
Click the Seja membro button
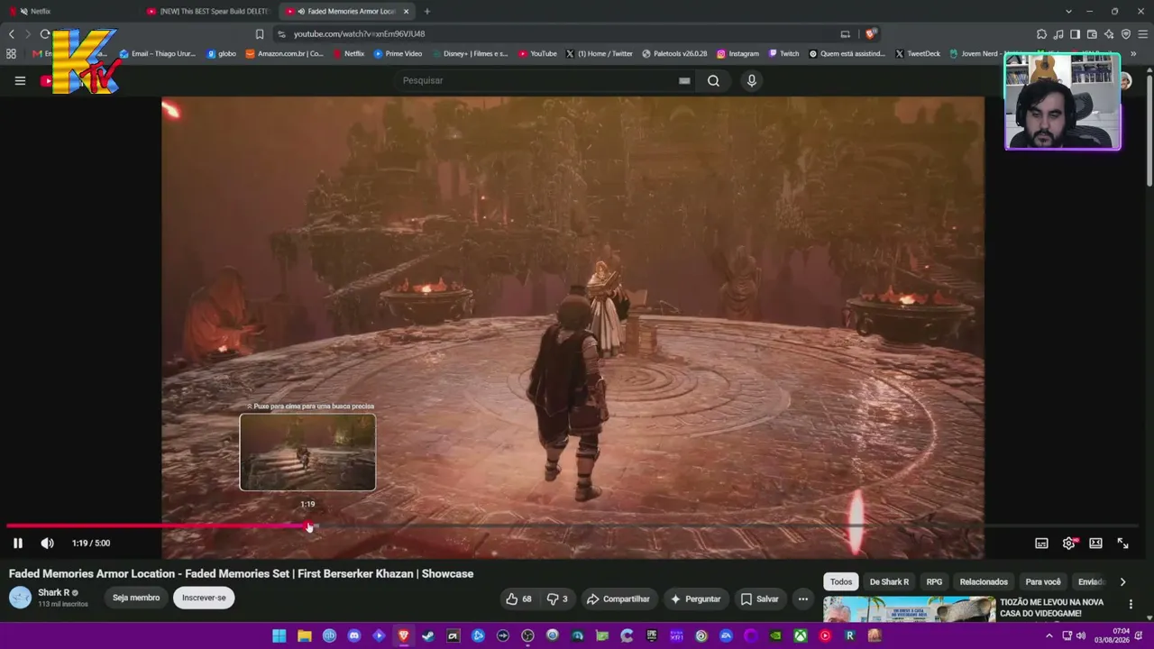[x=136, y=598]
